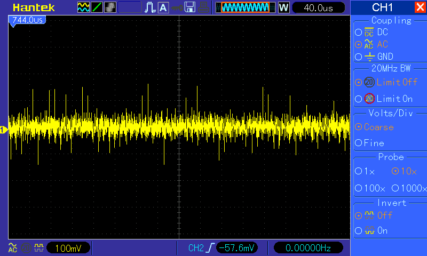Click the waveform memory overview bar

tap(245, 7)
